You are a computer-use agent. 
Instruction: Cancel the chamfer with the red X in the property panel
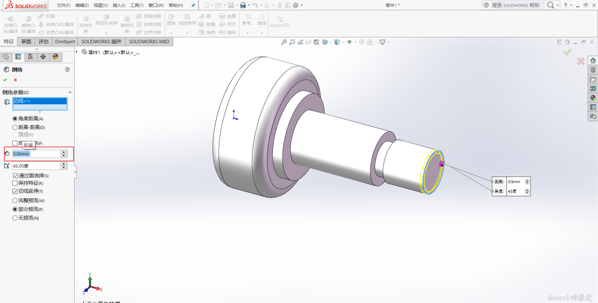(16, 80)
